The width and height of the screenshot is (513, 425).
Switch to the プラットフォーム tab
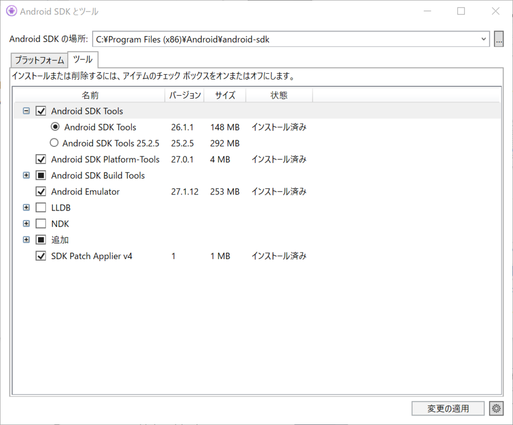tap(39, 60)
